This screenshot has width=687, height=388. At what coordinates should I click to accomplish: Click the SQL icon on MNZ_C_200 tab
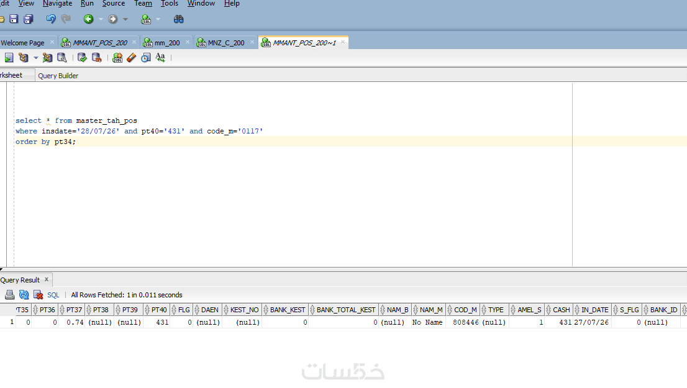pos(201,42)
